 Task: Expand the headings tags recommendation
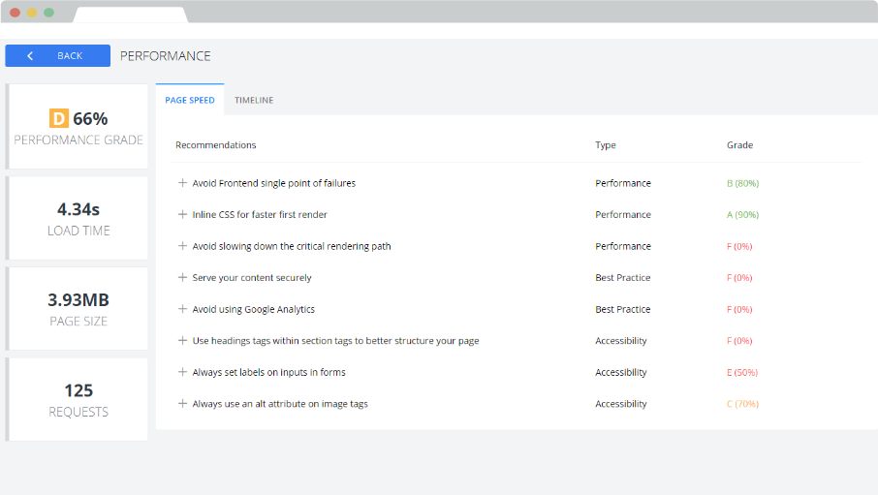click(182, 340)
